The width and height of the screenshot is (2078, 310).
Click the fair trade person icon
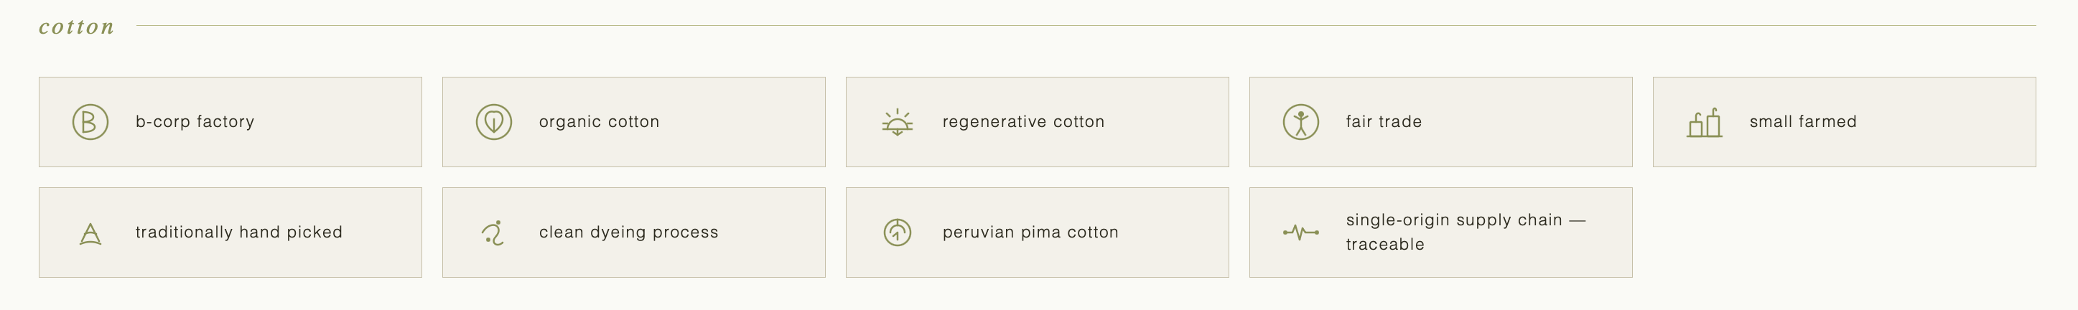(1300, 123)
